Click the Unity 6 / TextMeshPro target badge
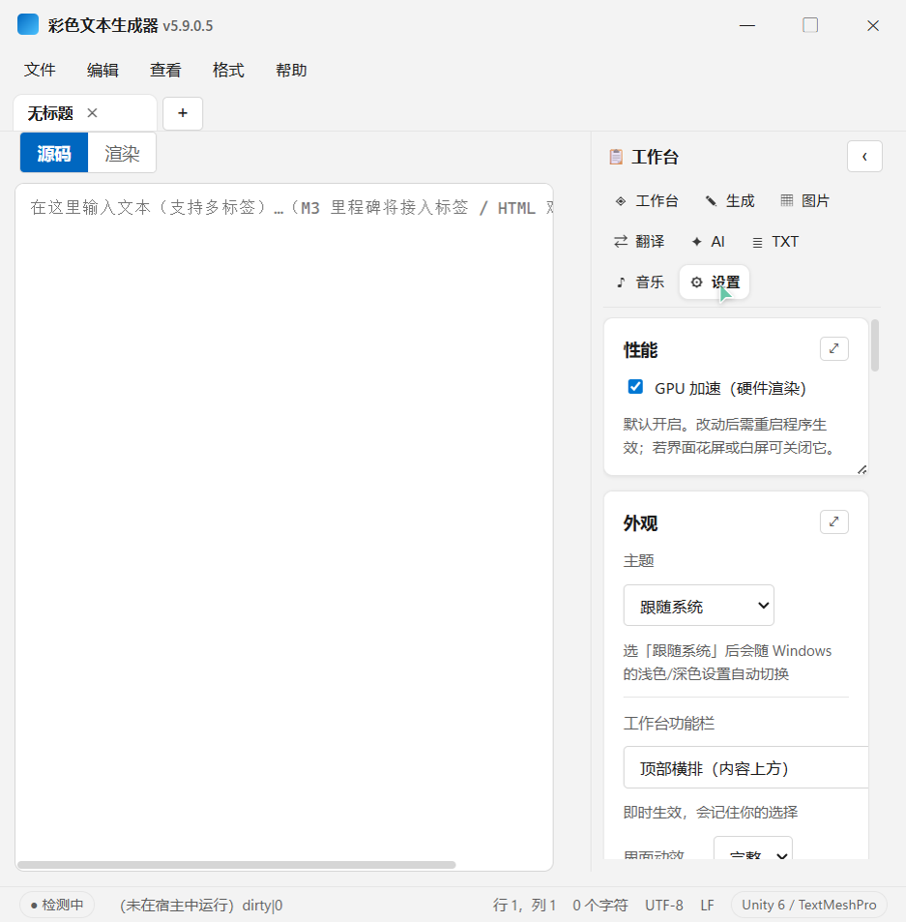906x922 pixels. coord(808,905)
